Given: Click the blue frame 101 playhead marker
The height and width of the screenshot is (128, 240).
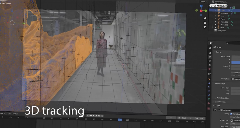Looking at the screenshot, I should click(x=120, y=120).
